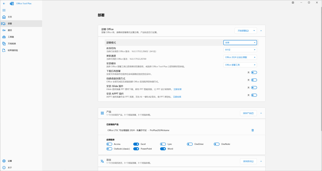This screenshot has width=322, height=171.
Task: Click the 哈希值校验 hash check icon
Action: coord(4,50)
